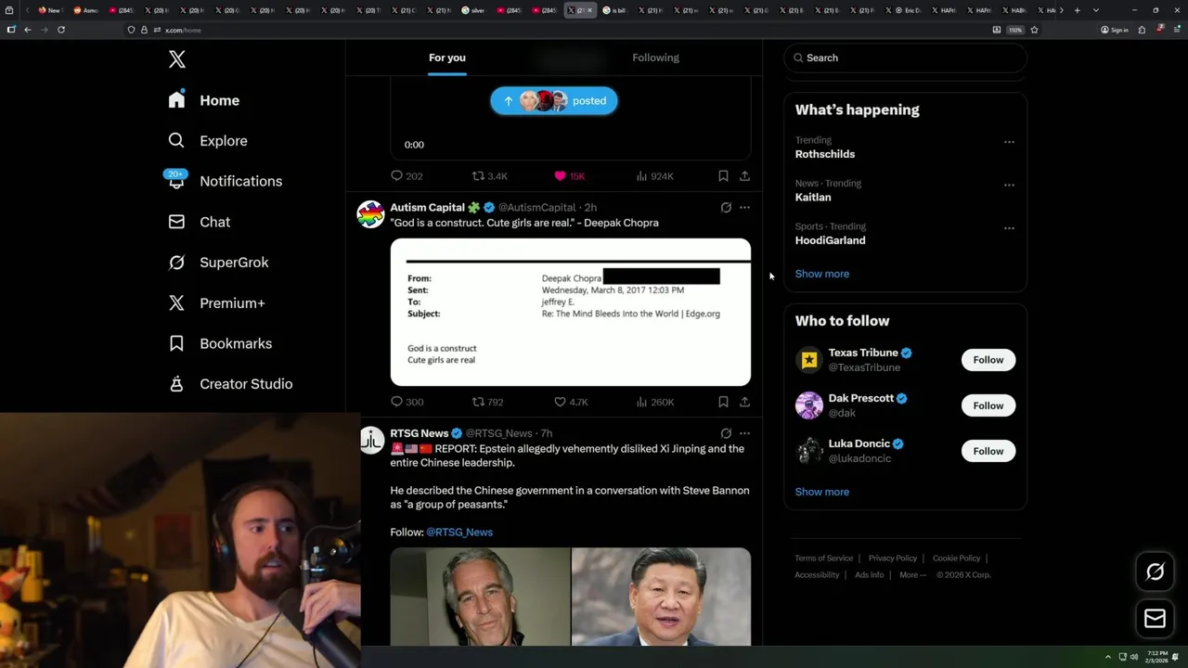View analytics showing 924K views
Screen dimensions: 1188x668
pos(654,175)
